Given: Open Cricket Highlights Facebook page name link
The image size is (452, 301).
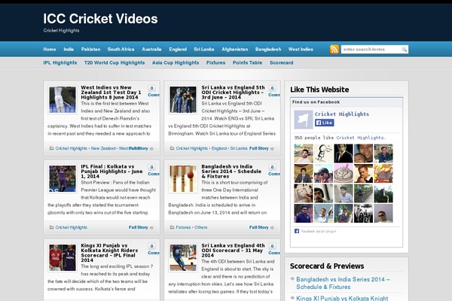Looking at the screenshot, I should [x=342, y=114].
